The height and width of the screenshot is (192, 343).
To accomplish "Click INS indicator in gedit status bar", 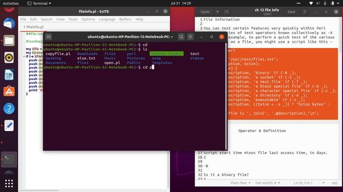I will 334,183.
